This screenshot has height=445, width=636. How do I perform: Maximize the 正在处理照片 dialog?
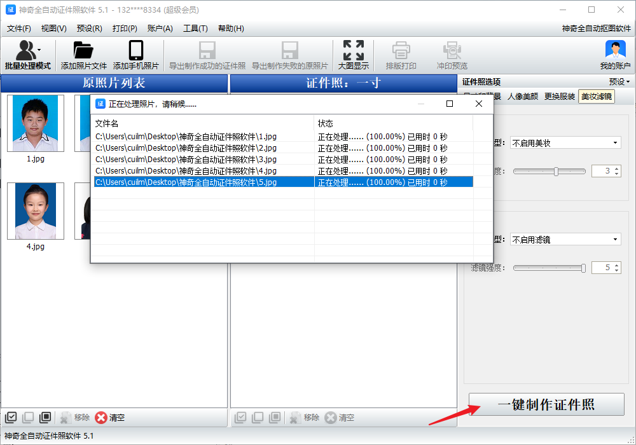click(x=450, y=104)
